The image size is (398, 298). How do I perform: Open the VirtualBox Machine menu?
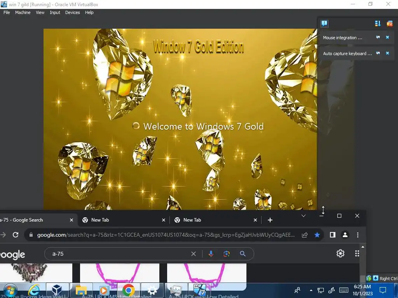[x=23, y=12]
